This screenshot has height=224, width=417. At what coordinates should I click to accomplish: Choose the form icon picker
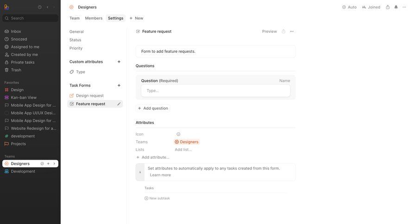[x=178, y=134]
